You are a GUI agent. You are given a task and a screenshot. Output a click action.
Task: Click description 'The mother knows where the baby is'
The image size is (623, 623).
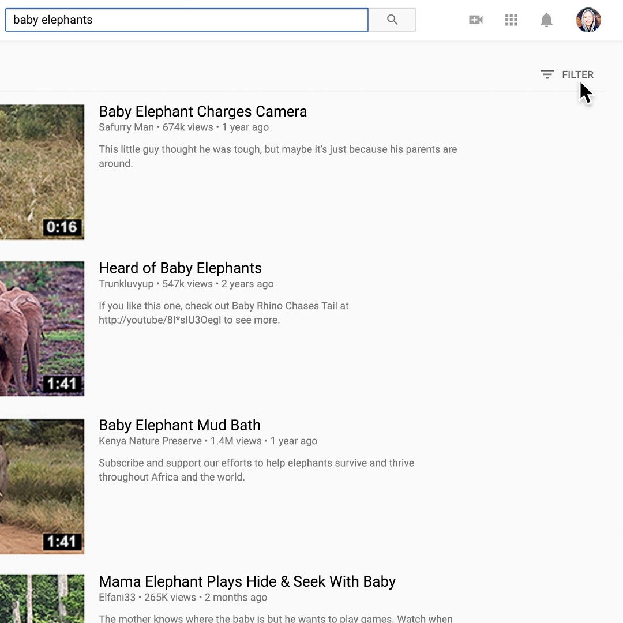pyautogui.click(x=275, y=618)
